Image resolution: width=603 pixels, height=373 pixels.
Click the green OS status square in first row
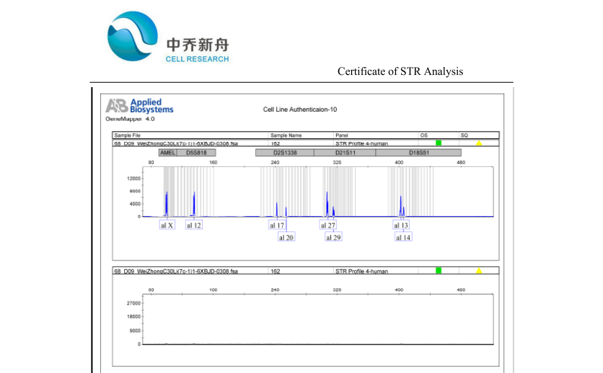pyautogui.click(x=438, y=143)
